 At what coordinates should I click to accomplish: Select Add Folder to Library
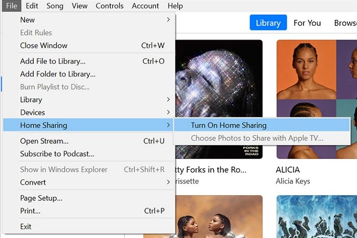(x=89, y=74)
